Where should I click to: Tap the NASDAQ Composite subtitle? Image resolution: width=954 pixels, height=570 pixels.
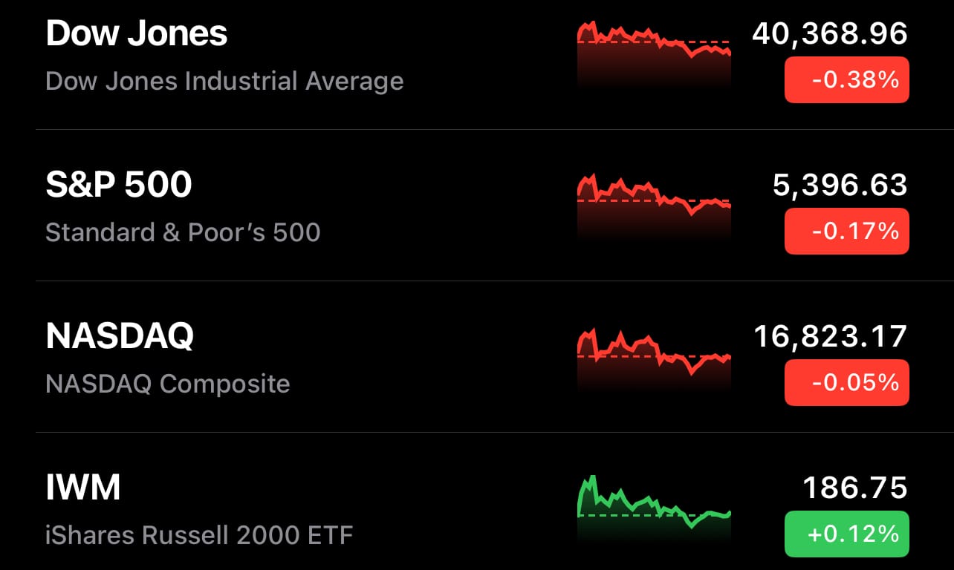coord(168,384)
